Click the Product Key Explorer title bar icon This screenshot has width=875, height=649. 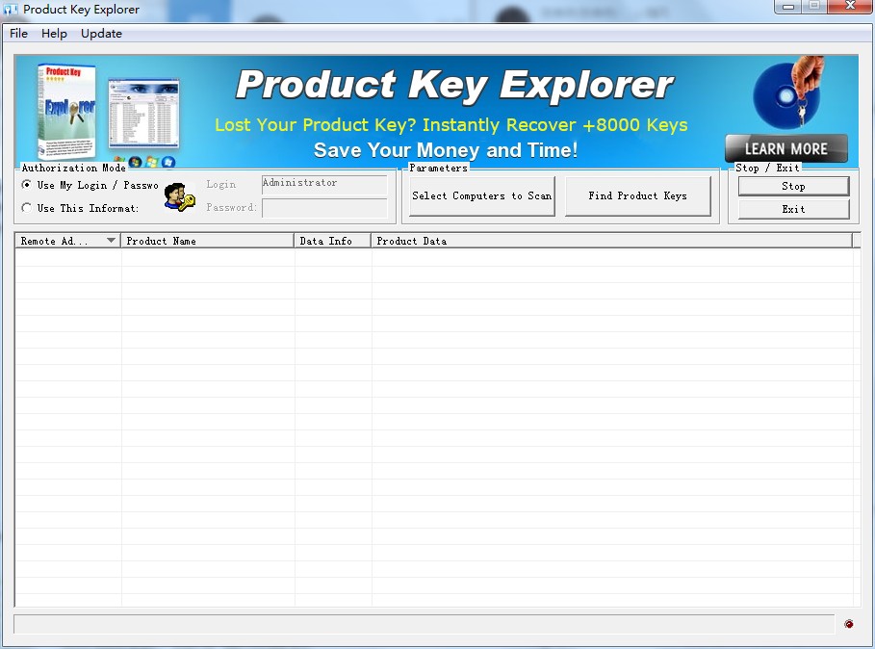tap(10, 9)
